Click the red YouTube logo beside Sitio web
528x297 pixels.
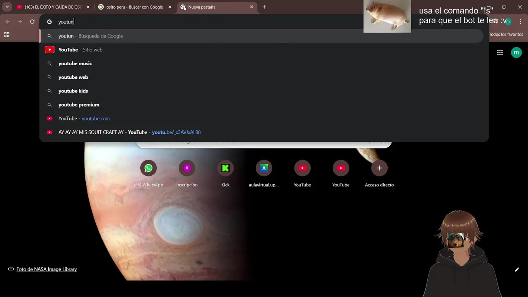pos(49,49)
